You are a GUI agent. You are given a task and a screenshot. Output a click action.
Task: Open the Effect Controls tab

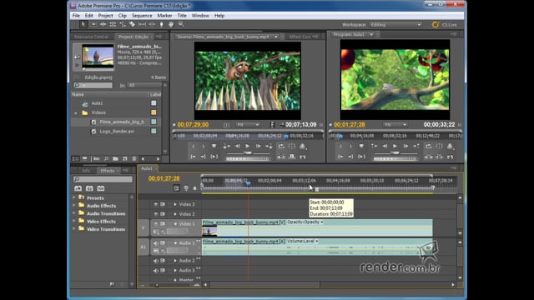300,37
